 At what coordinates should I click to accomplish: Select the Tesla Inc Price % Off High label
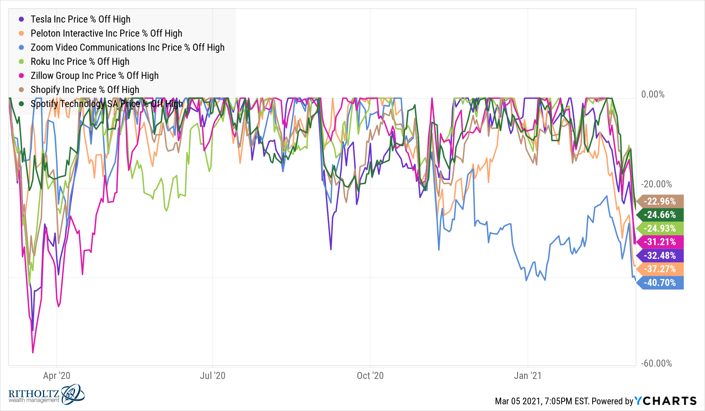[x=80, y=19]
